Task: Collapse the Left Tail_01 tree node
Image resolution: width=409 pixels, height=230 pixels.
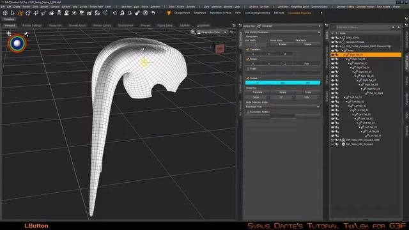Action: tap(344, 98)
